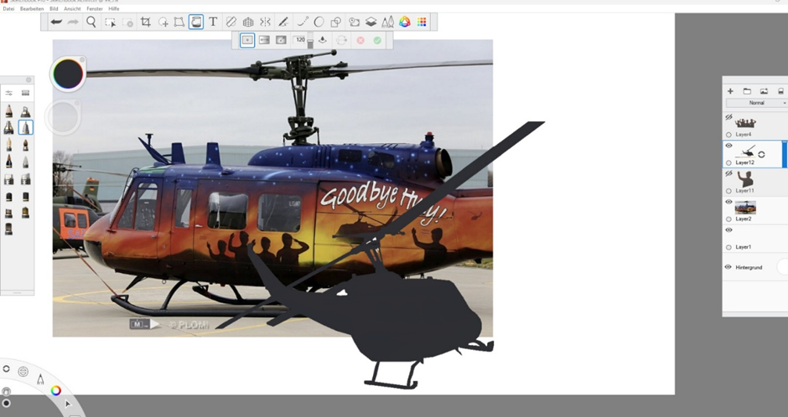Open the Brush Library icon
Screen dimensions: 788x417
point(26,93)
